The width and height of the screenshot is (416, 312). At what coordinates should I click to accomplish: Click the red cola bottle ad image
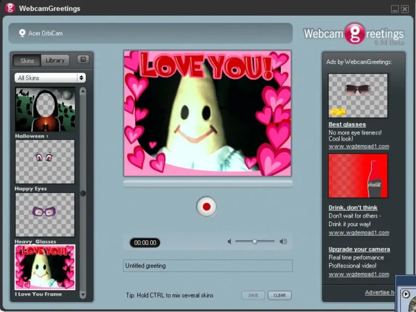[358, 176]
